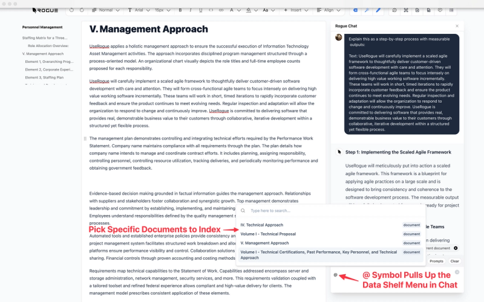
Task: Open the Insert dropdown
Action: [x=296, y=10]
